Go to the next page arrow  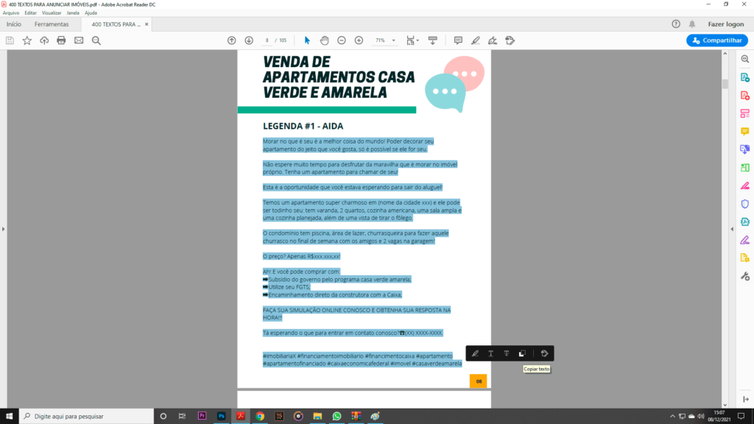[x=249, y=40]
